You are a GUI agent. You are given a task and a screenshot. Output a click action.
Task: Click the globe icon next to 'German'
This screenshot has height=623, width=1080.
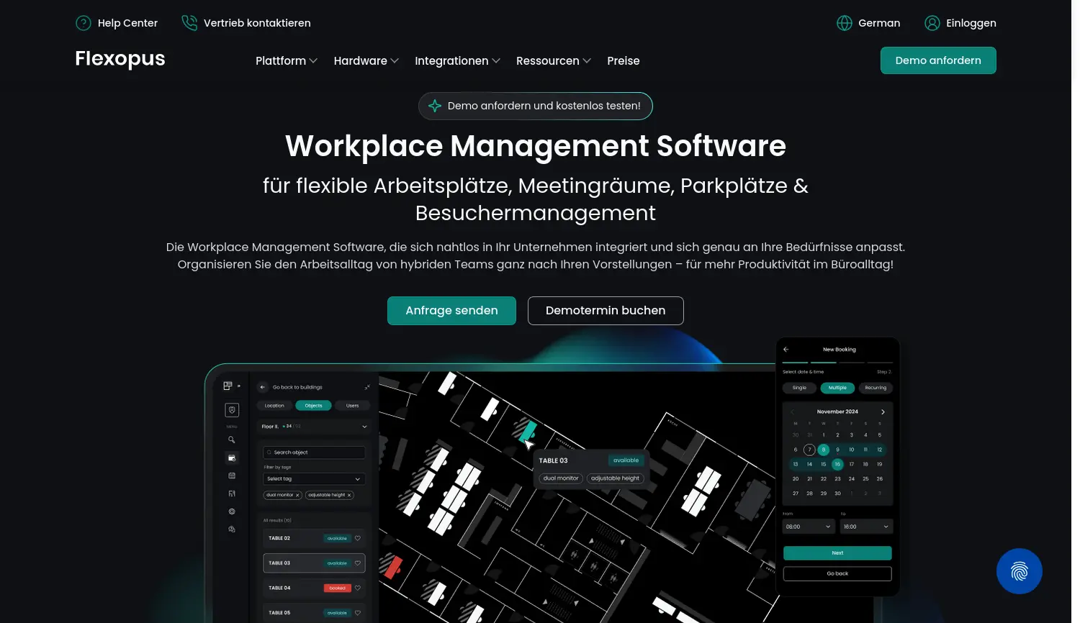pos(844,22)
